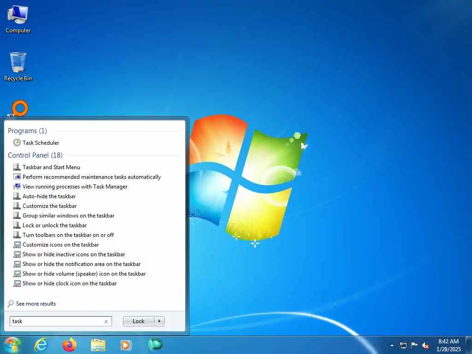This screenshot has width=472, height=354.
Task: Click the green round app icon on taskbar
Action: point(155,344)
